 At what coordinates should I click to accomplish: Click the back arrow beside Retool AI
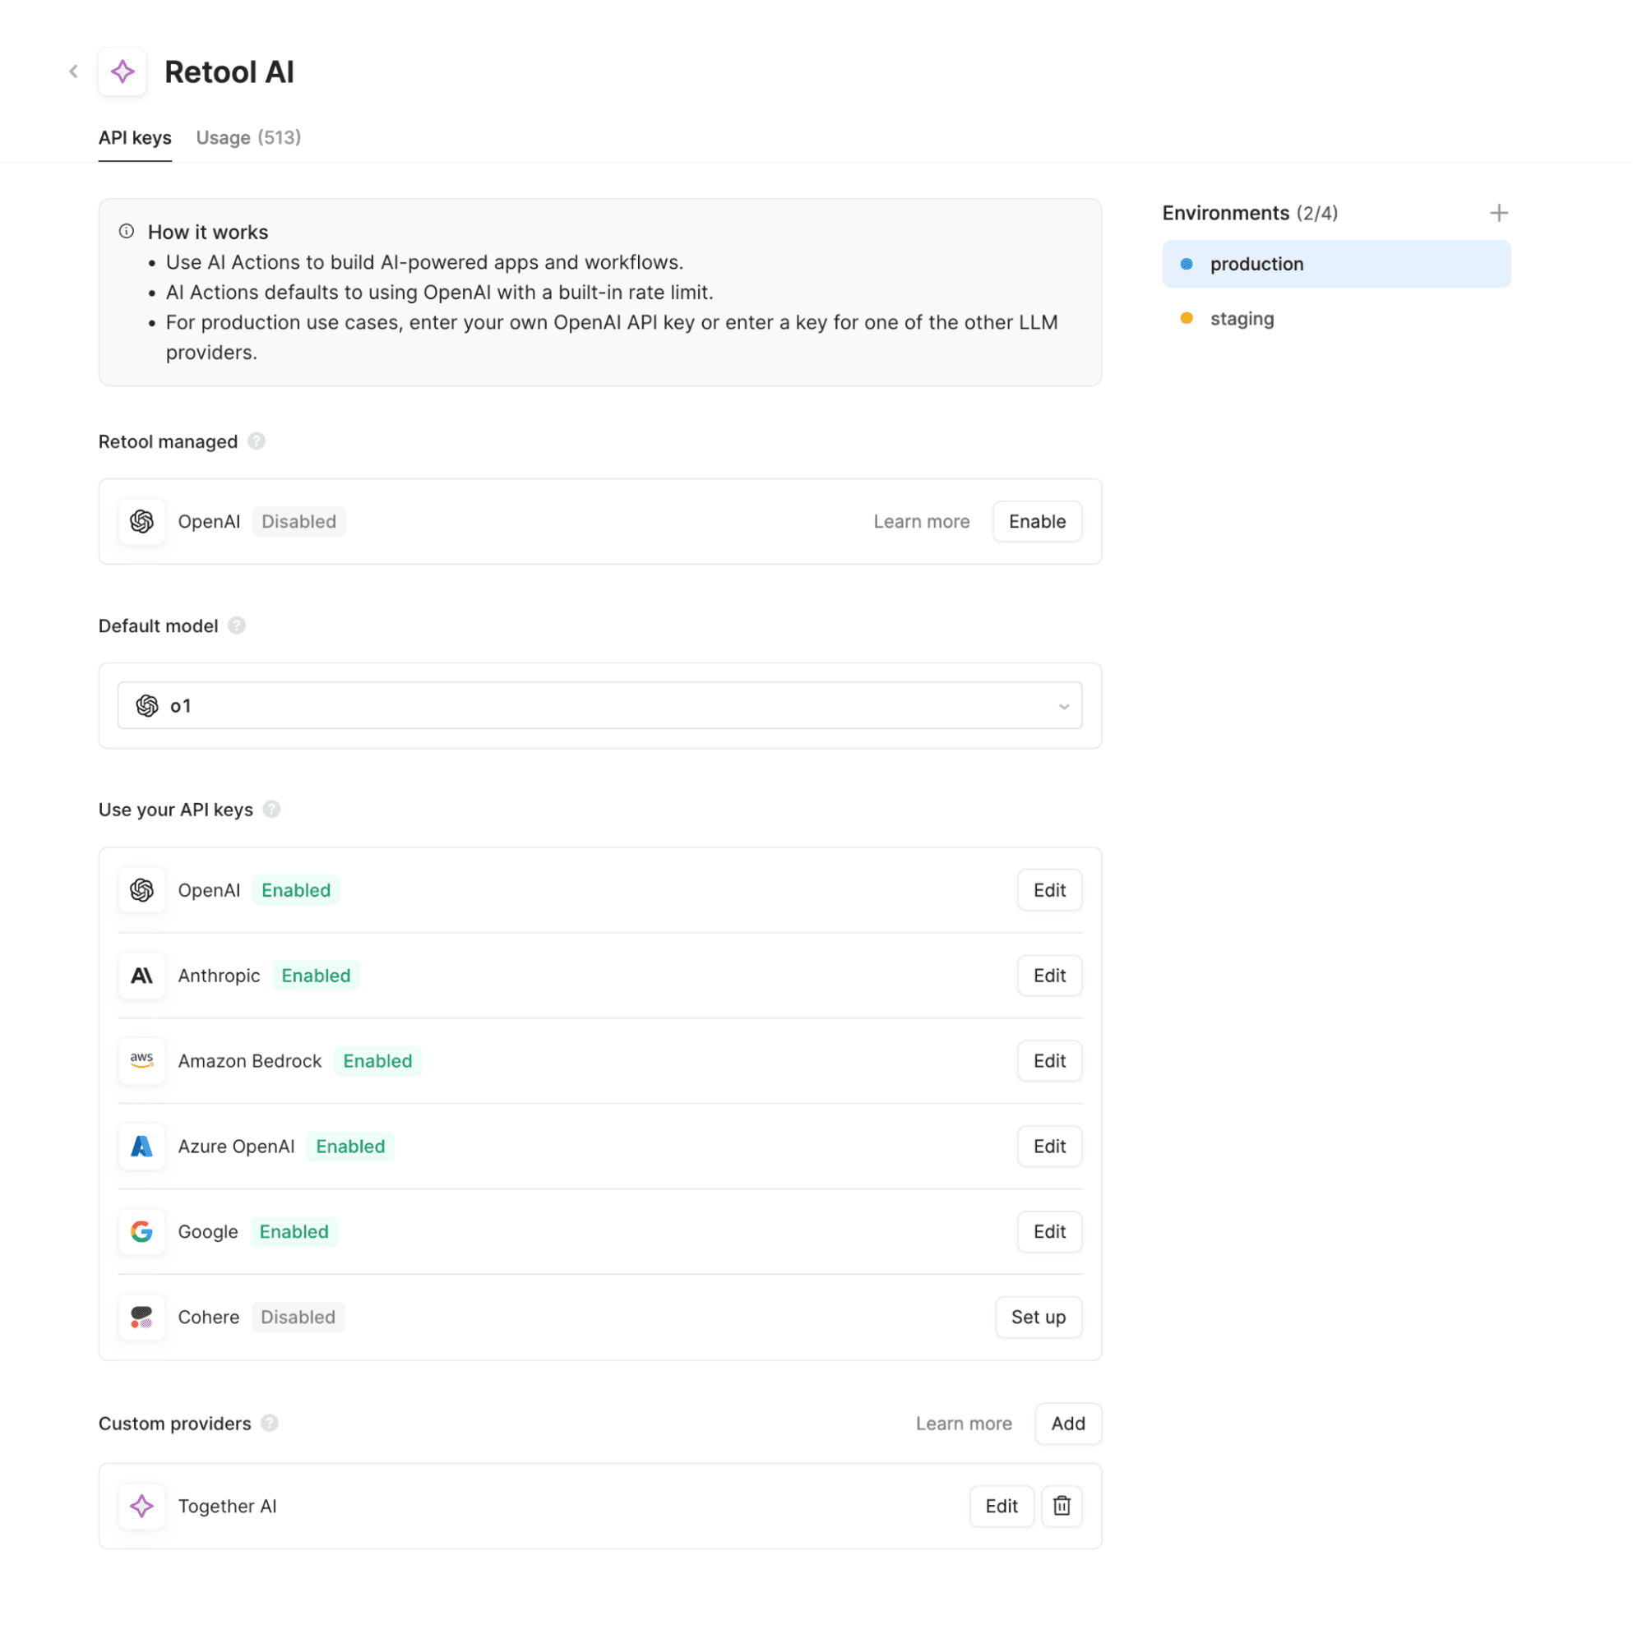tap(74, 72)
